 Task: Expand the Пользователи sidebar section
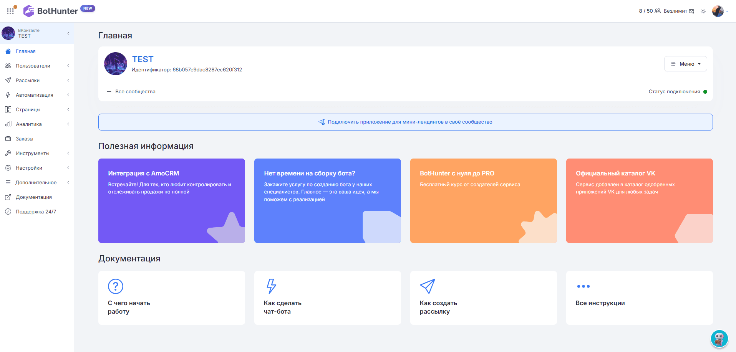pos(37,66)
